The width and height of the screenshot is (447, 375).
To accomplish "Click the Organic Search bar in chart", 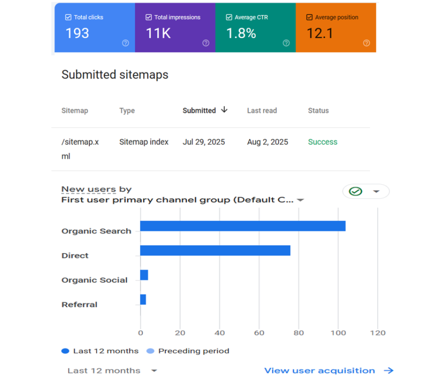I will [x=243, y=226].
